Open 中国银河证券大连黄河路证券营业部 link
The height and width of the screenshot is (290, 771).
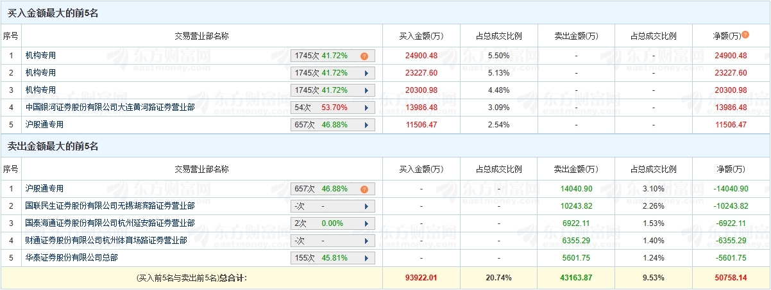(x=110, y=108)
